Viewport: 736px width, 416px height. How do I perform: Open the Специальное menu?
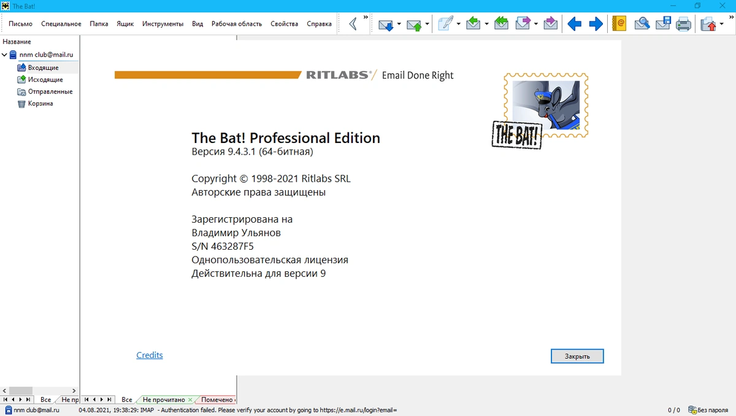coord(61,24)
